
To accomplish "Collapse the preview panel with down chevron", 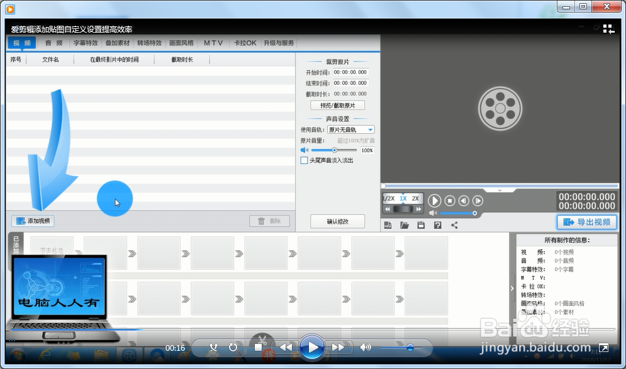I will (500, 190).
